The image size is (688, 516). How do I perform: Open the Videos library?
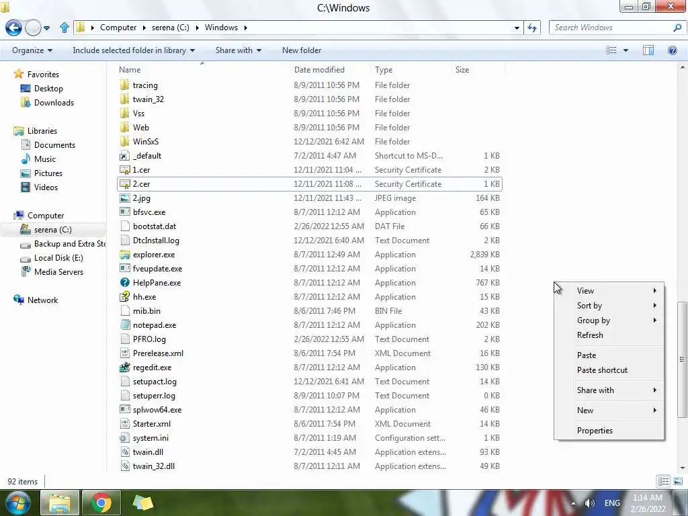point(40,187)
